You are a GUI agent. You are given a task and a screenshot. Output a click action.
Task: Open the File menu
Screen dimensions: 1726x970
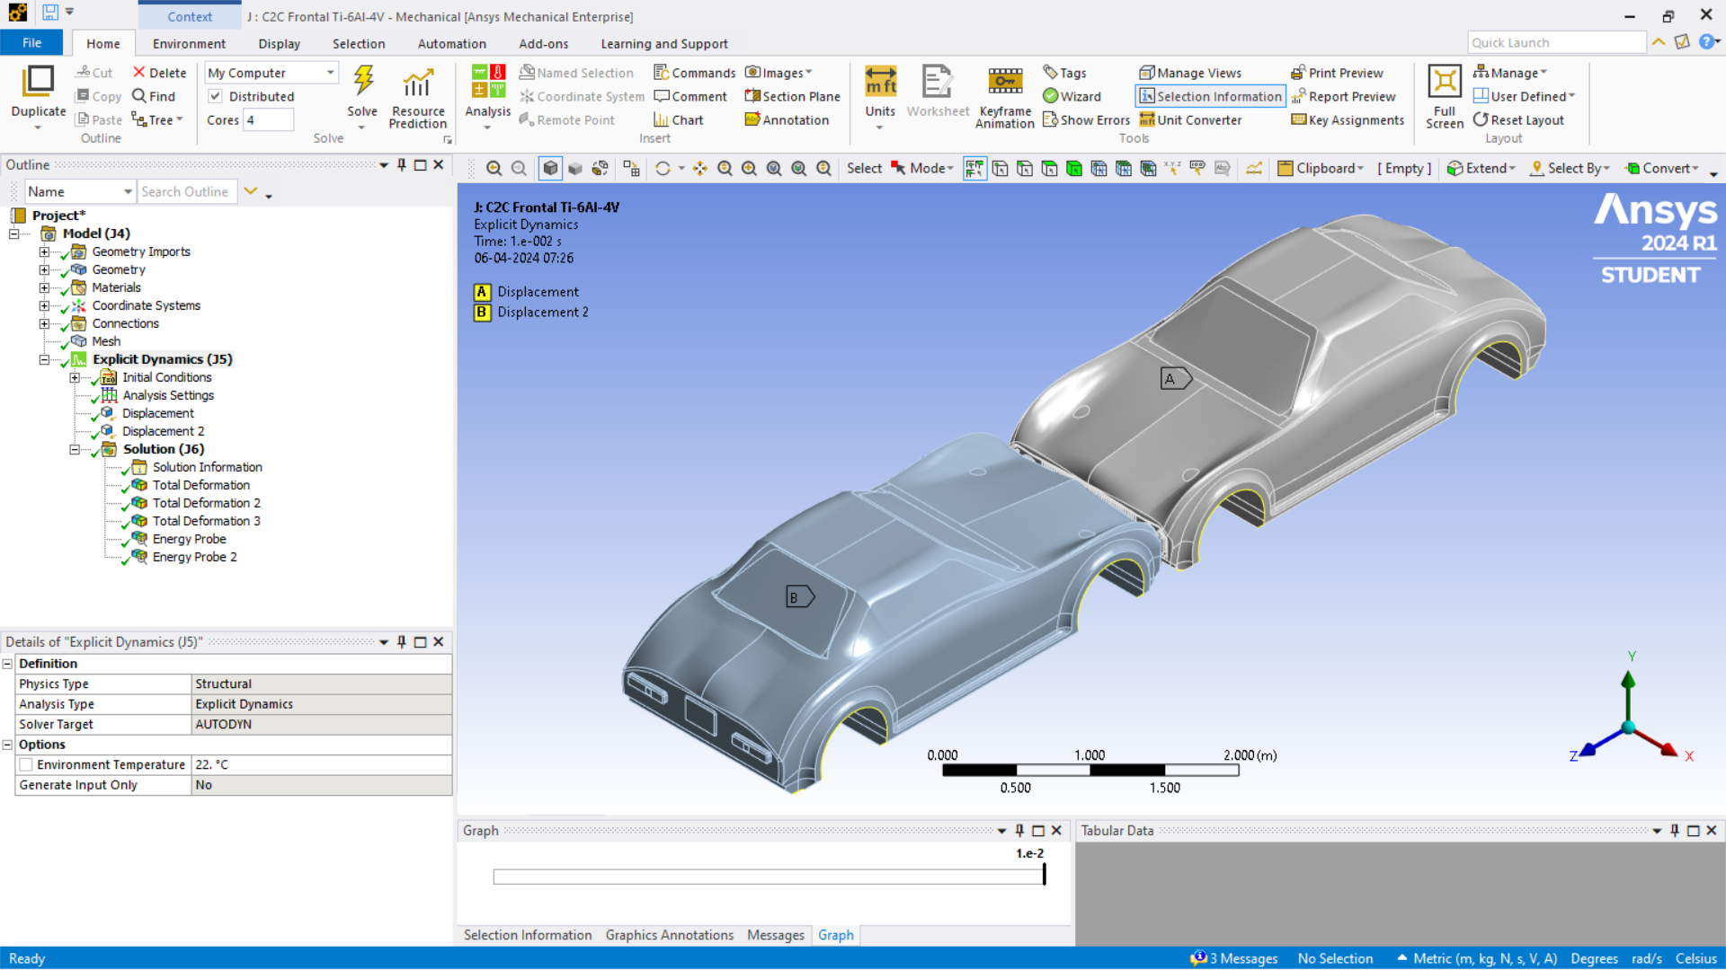click(x=31, y=43)
